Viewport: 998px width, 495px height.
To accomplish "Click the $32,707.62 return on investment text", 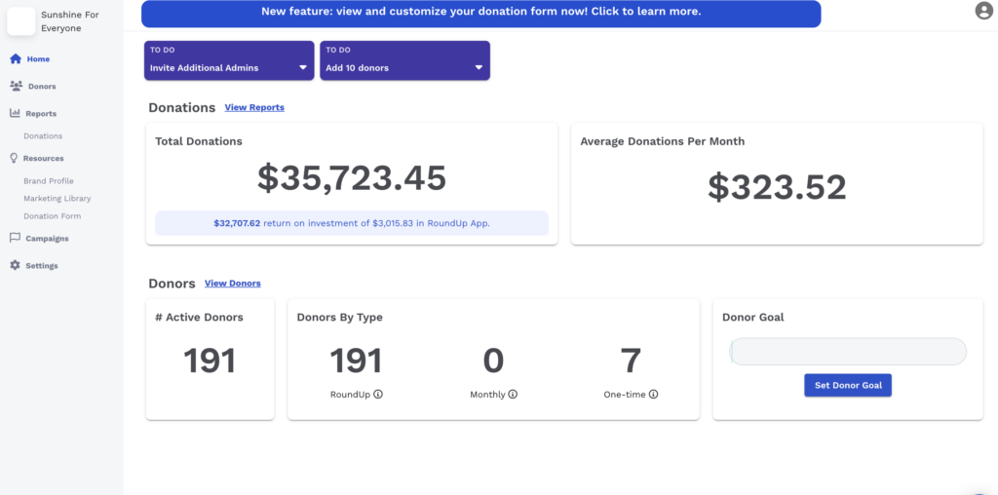I will (x=352, y=223).
